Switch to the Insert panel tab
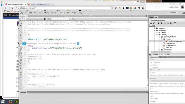 [x=151, y=17]
